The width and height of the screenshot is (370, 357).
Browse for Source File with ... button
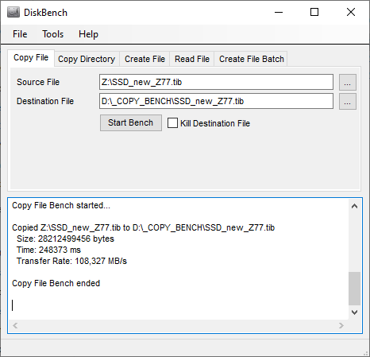tap(348, 82)
